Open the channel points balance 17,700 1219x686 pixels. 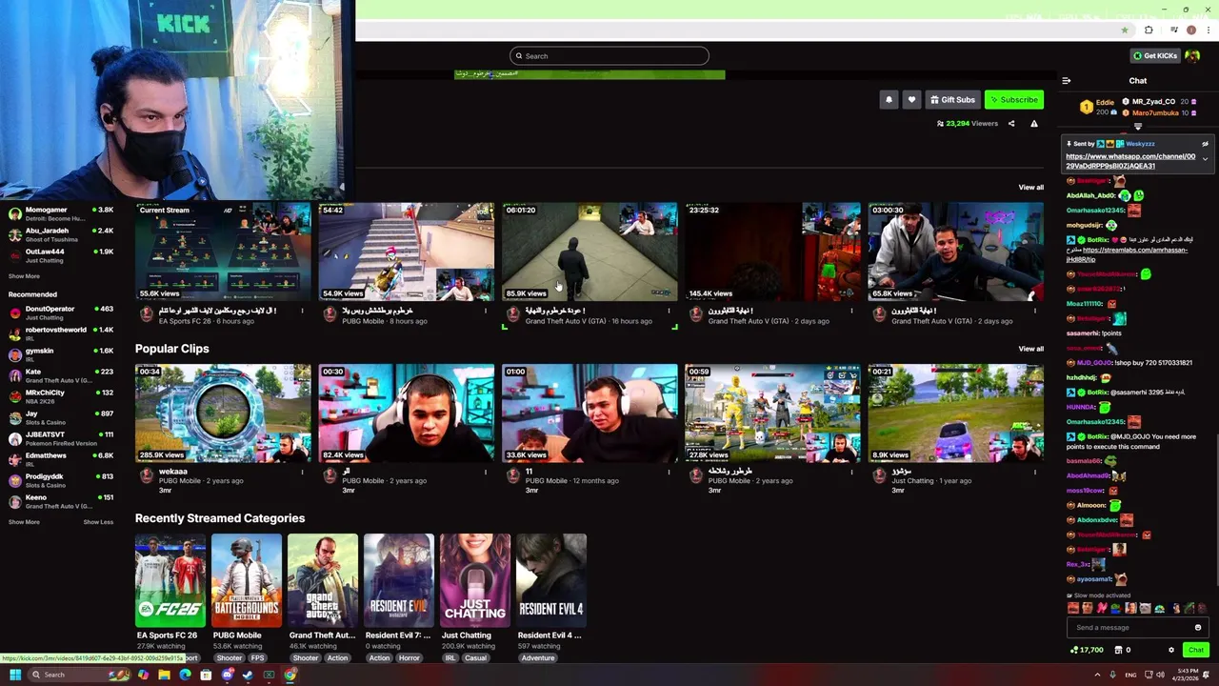1087,650
